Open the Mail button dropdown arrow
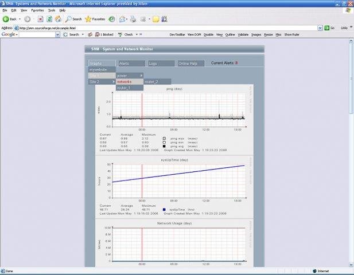Screen dimensions: 354x275 pyautogui.click(x=127, y=19)
